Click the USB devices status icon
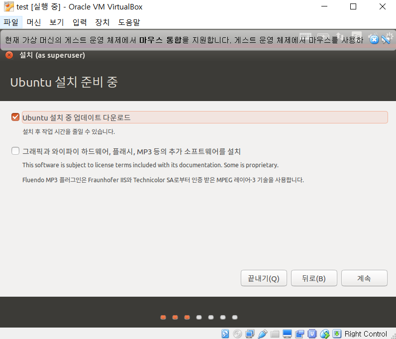Screen dimensions: 396x339 point(262,334)
